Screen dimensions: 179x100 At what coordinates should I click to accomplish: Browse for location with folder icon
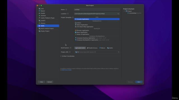point(118,14)
